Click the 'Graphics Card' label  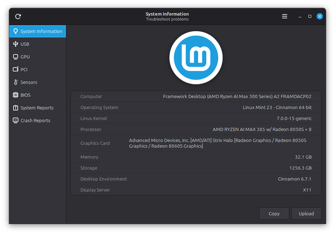95,143
